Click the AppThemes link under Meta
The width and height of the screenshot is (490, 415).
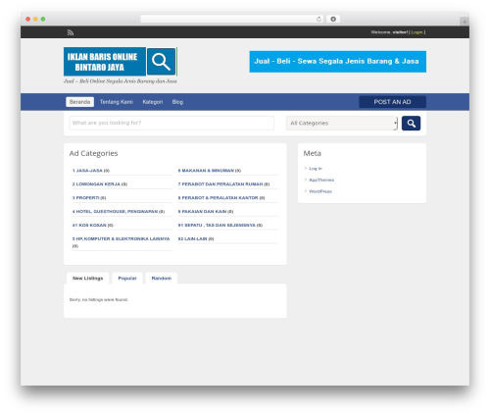(321, 180)
